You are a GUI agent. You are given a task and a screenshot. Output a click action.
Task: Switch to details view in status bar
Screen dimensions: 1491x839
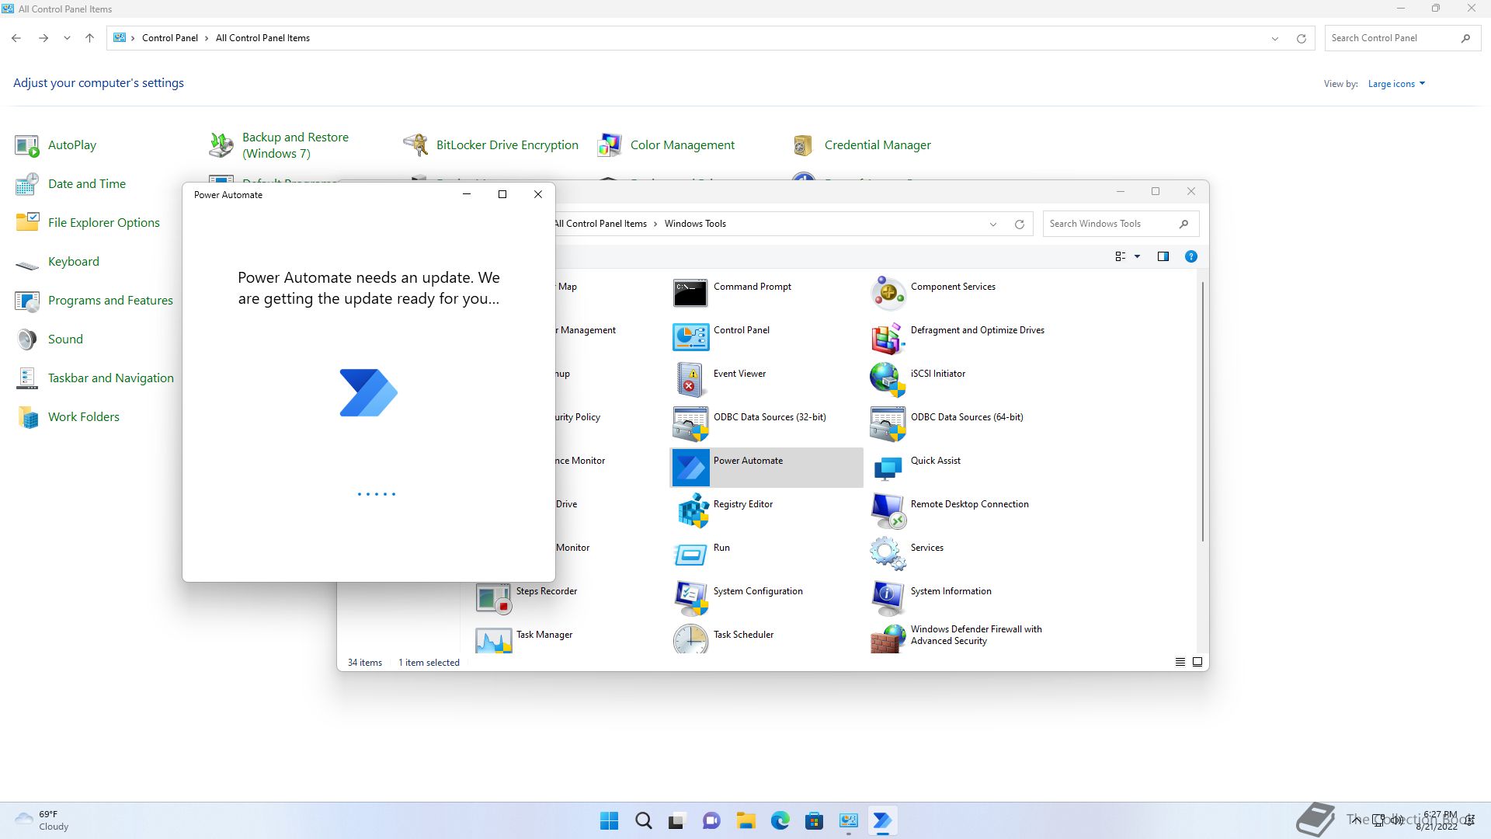[1180, 662]
